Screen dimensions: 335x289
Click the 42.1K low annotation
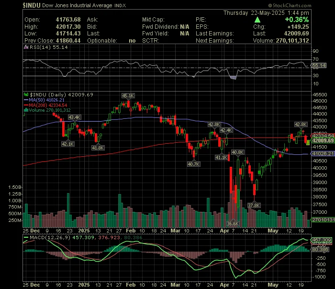point(68,144)
